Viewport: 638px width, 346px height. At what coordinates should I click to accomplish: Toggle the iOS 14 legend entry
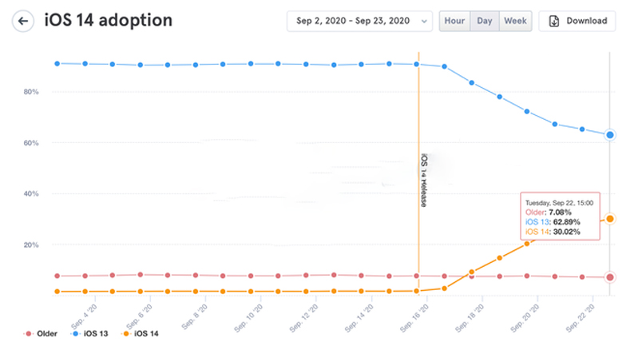(x=144, y=332)
